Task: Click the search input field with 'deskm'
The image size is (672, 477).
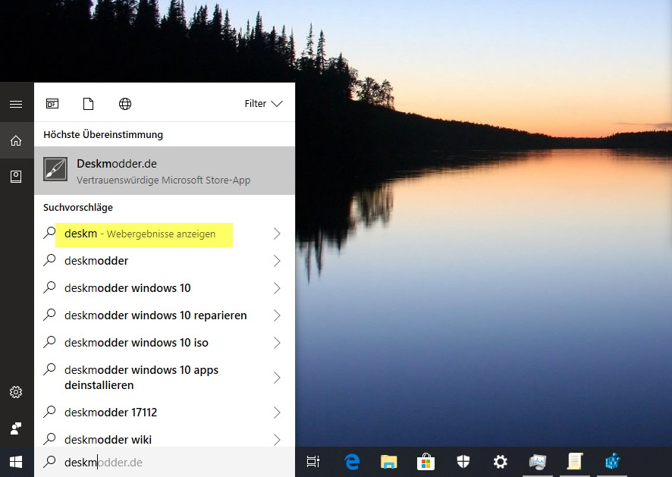Action: tap(165, 462)
